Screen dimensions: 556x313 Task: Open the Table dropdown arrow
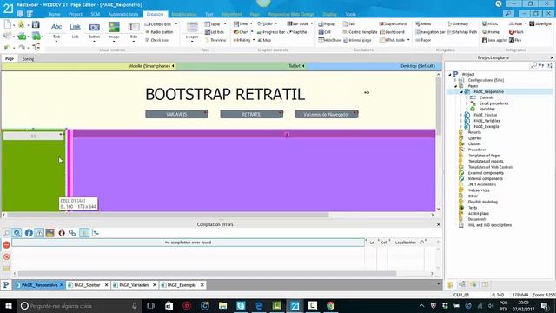pyautogui.click(x=225, y=24)
